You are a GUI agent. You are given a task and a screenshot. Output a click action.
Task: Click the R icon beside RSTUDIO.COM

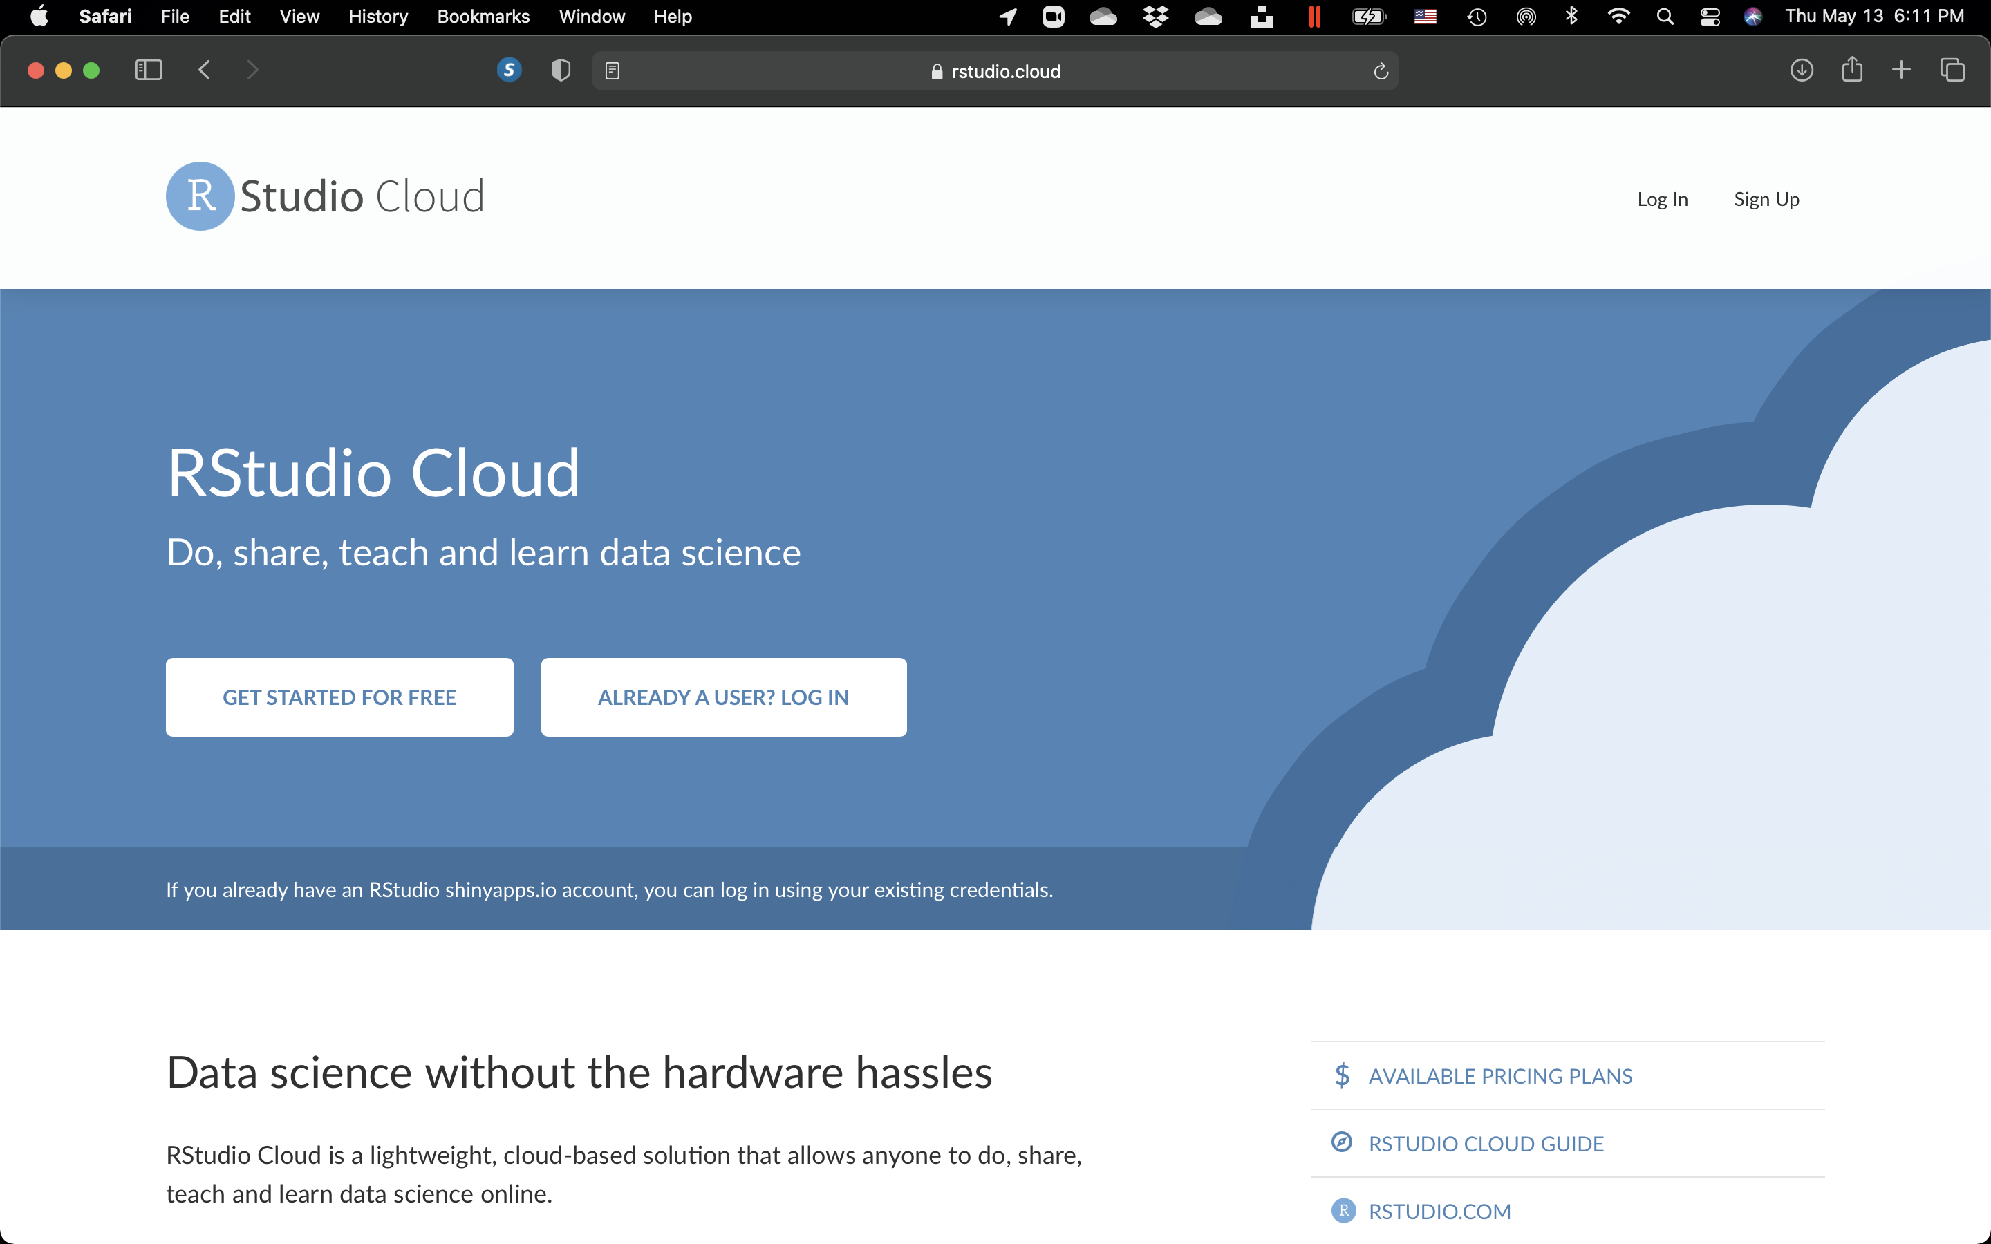1343,1210
